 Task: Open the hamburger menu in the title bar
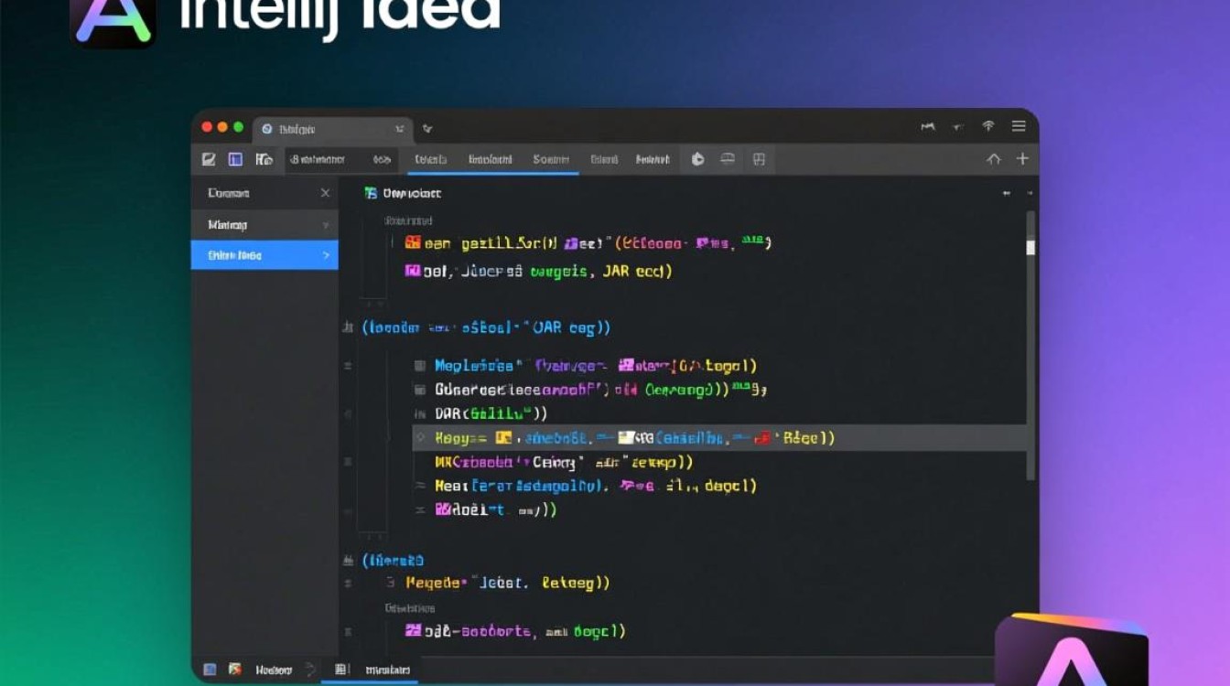point(1019,126)
